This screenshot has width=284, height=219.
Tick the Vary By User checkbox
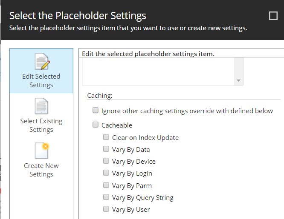(106, 209)
